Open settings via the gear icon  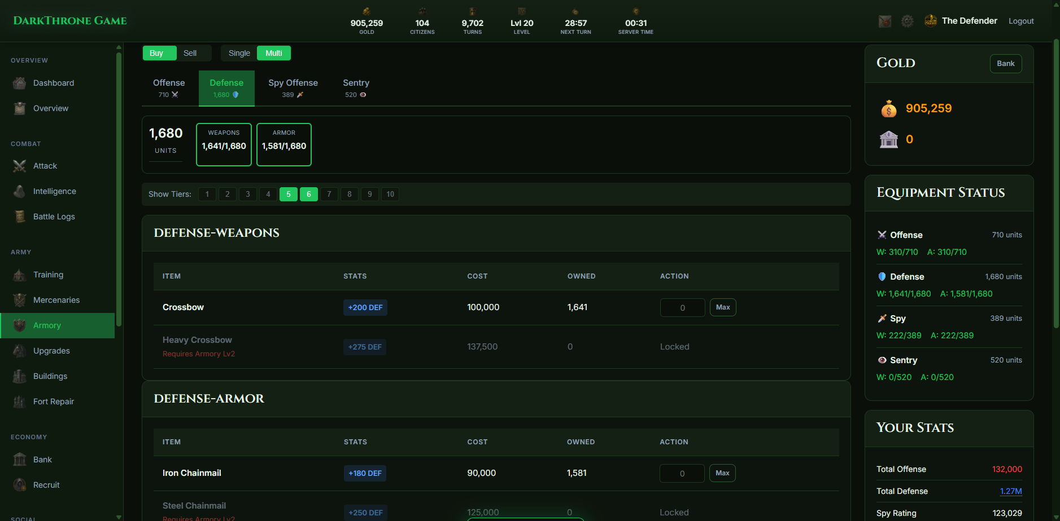point(908,21)
